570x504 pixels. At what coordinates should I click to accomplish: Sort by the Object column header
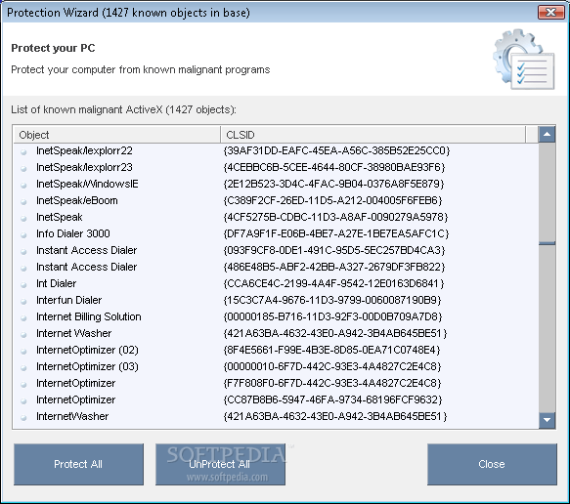[117, 135]
